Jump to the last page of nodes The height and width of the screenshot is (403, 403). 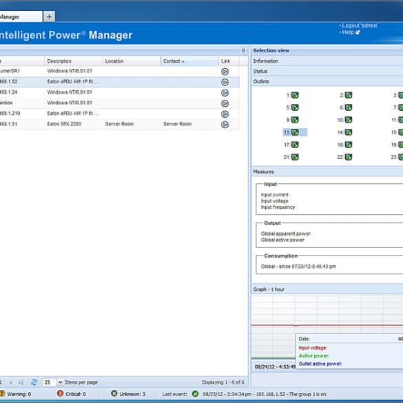click(21, 382)
